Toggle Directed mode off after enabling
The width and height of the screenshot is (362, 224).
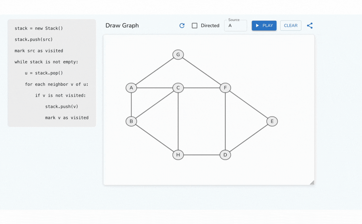pyautogui.click(x=194, y=25)
